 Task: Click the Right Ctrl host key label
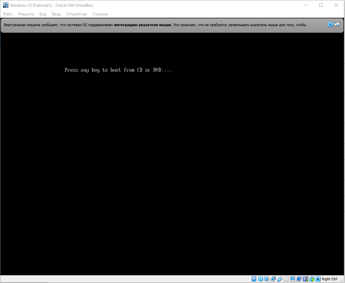point(329,279)
